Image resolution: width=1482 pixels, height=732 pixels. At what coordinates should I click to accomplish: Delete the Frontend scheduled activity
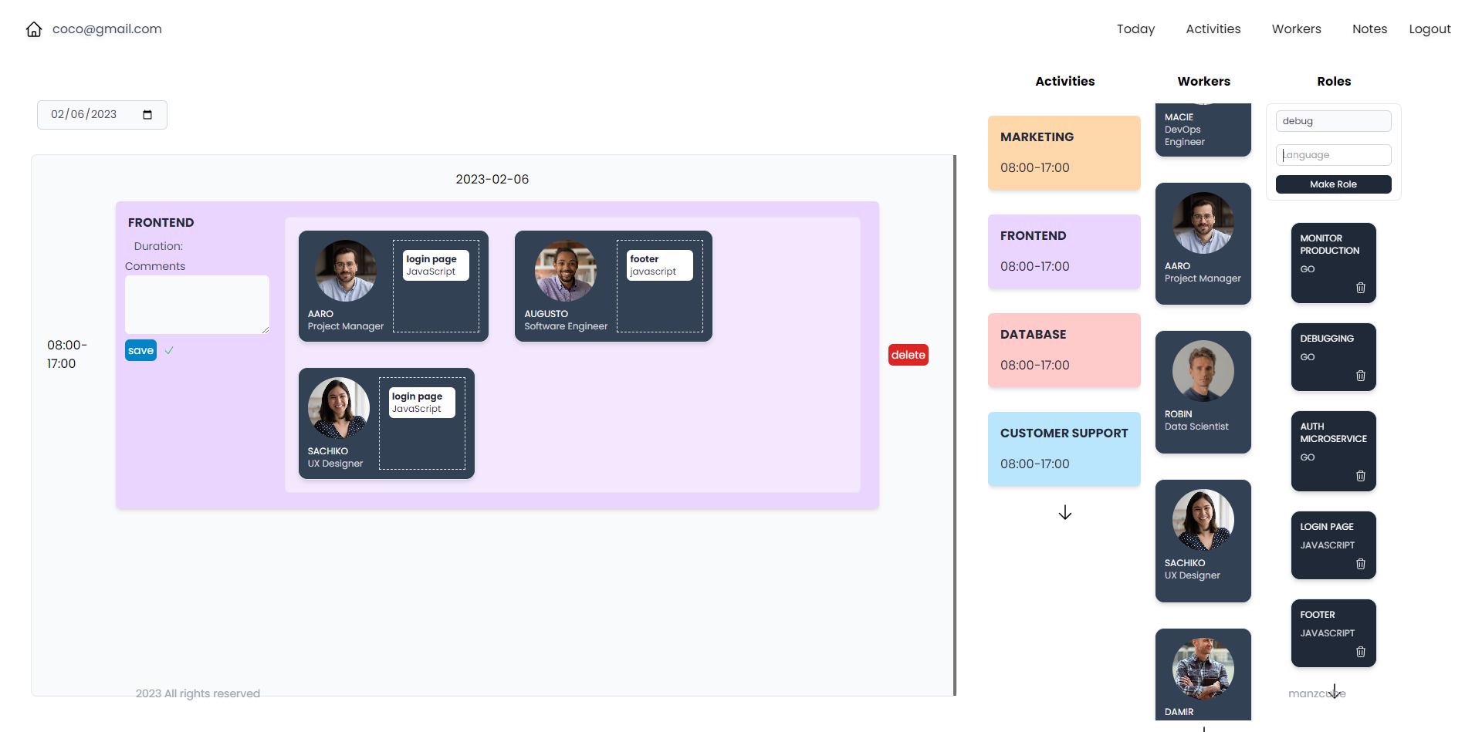point(908,355)
